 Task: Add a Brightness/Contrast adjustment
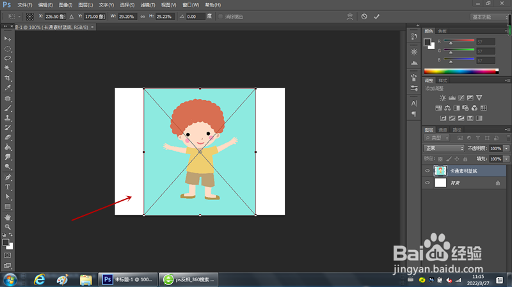pos(443,98)
